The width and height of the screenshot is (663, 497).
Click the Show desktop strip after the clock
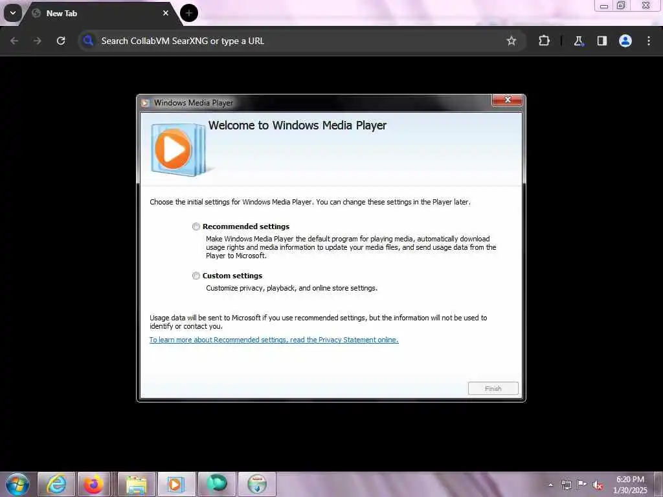coord(658,484)
